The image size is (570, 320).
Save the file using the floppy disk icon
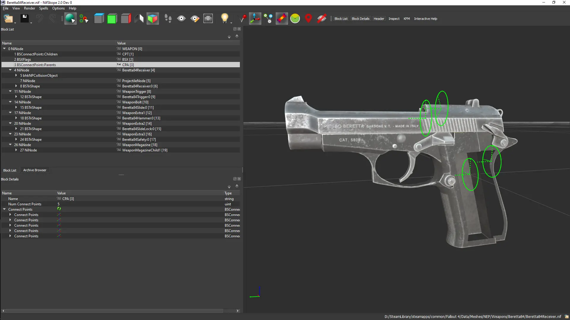24,18
